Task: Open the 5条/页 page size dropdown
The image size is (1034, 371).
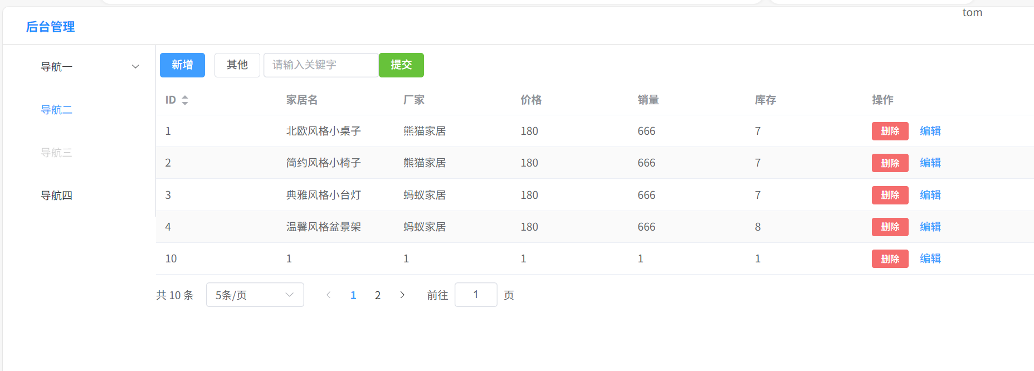Action: point(255,295)
